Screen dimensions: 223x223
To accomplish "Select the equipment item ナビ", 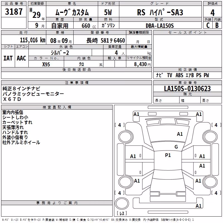I will click(159, 75).
